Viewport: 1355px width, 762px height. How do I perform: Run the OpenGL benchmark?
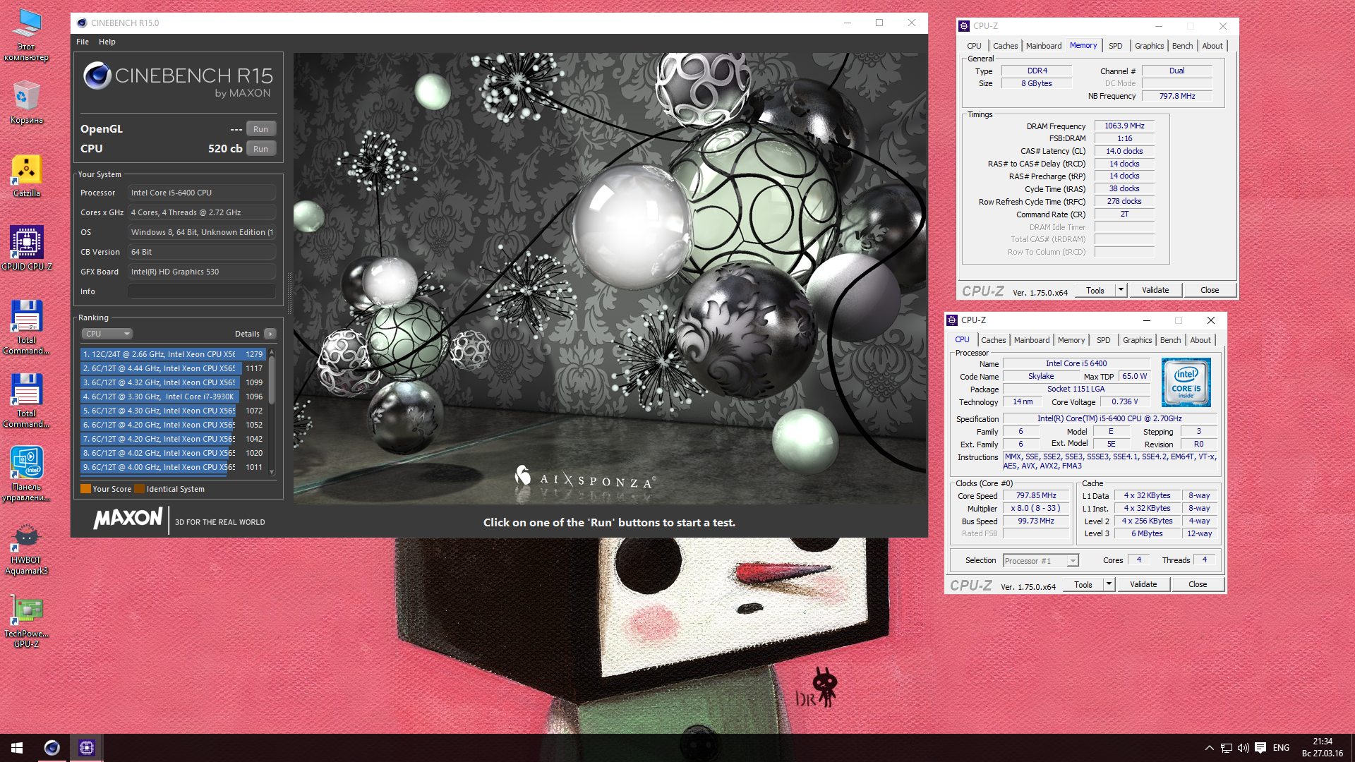pyautogui.click(x=260, y=129)
